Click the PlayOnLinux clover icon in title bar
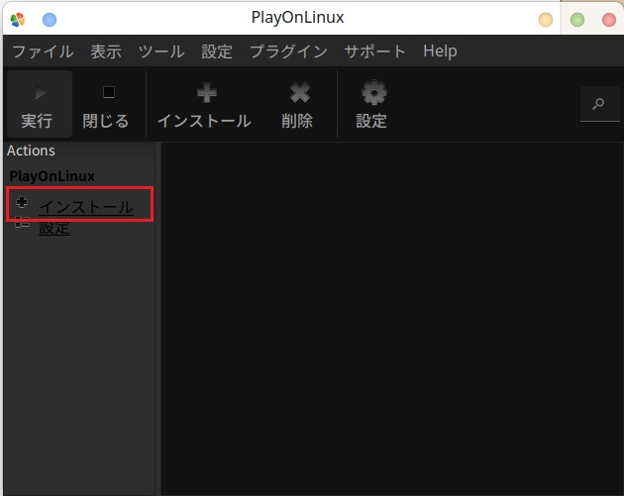 click(17, 19)
